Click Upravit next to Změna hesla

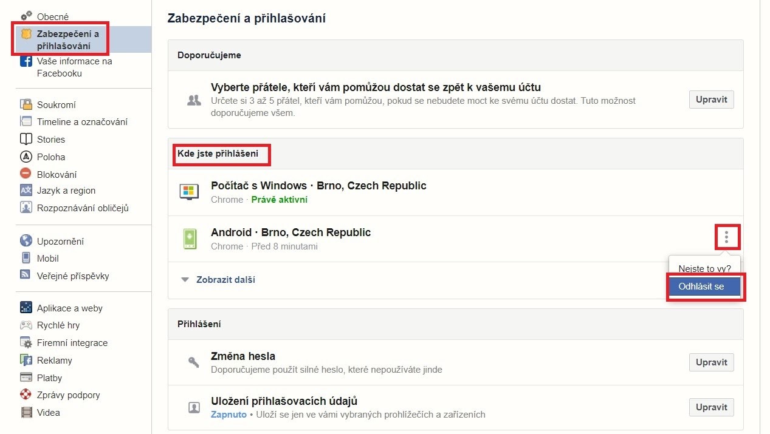(x=712, y=362)
